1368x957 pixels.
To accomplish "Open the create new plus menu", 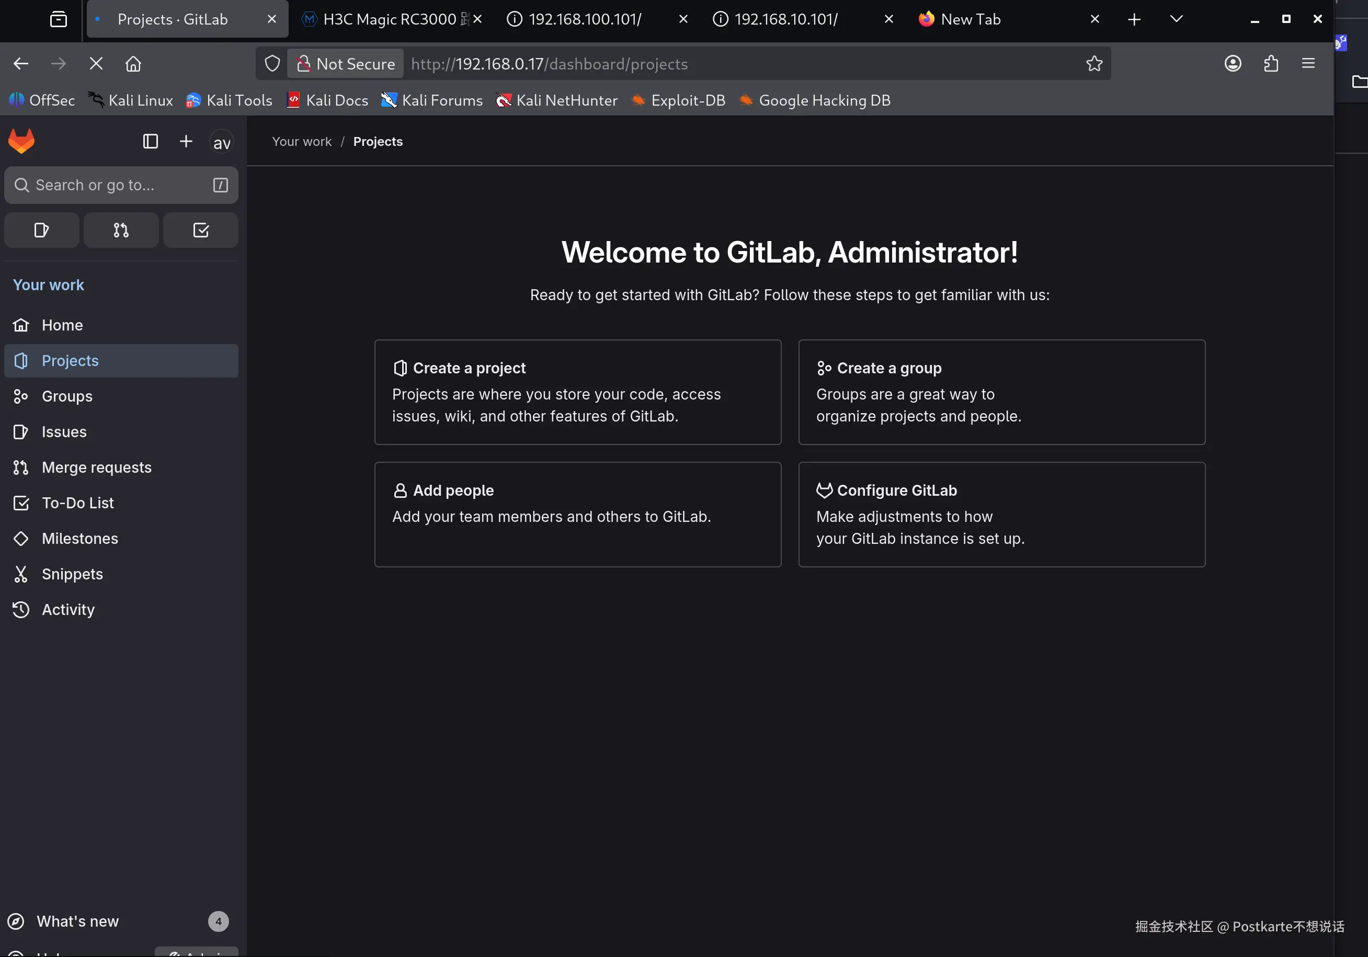I will 186,141.
